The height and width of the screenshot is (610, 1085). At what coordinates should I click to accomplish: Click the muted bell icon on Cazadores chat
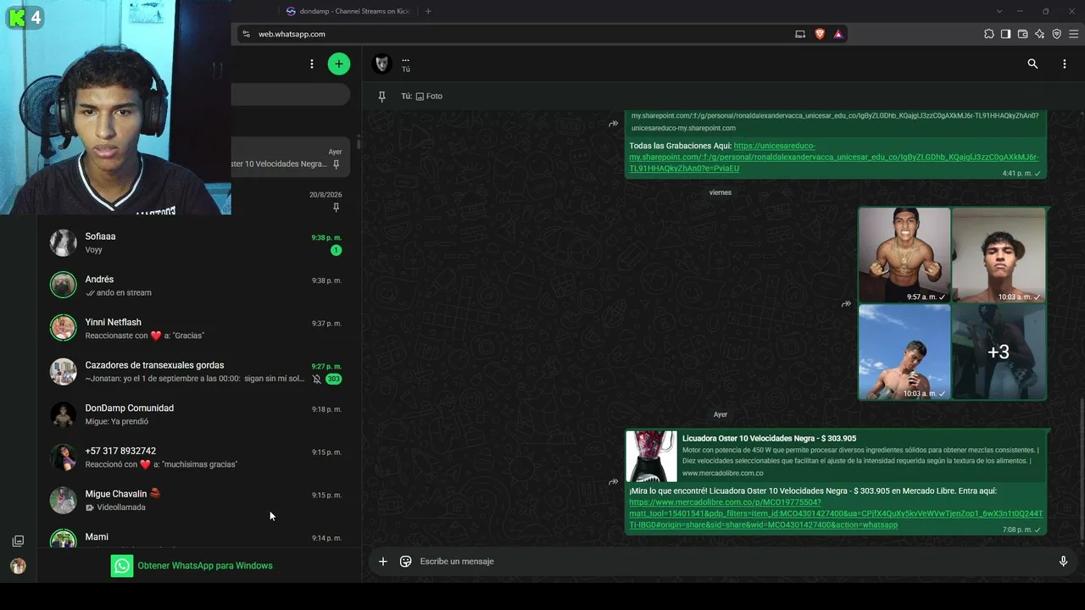(317, 379)
